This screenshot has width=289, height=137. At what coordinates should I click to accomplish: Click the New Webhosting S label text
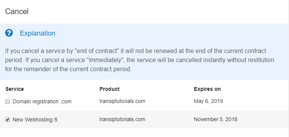point(35,120)
